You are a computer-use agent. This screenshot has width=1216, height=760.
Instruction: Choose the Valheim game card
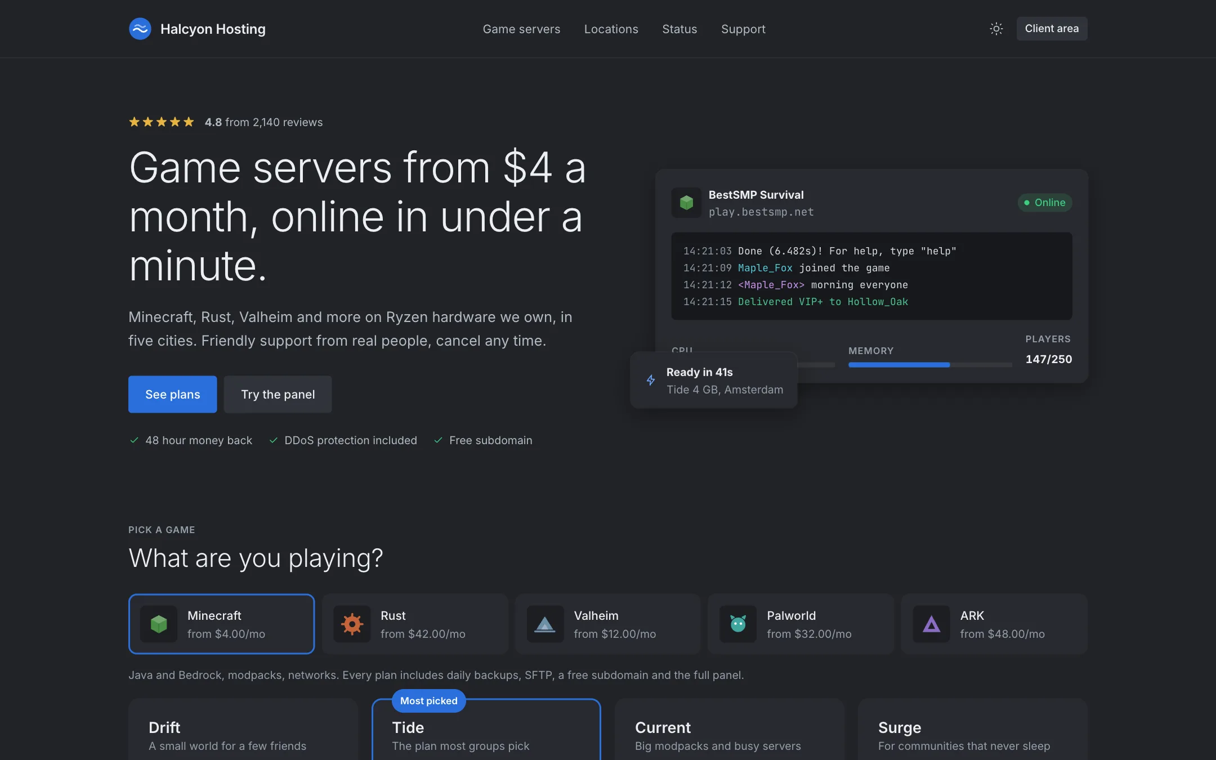coord(608,624)
